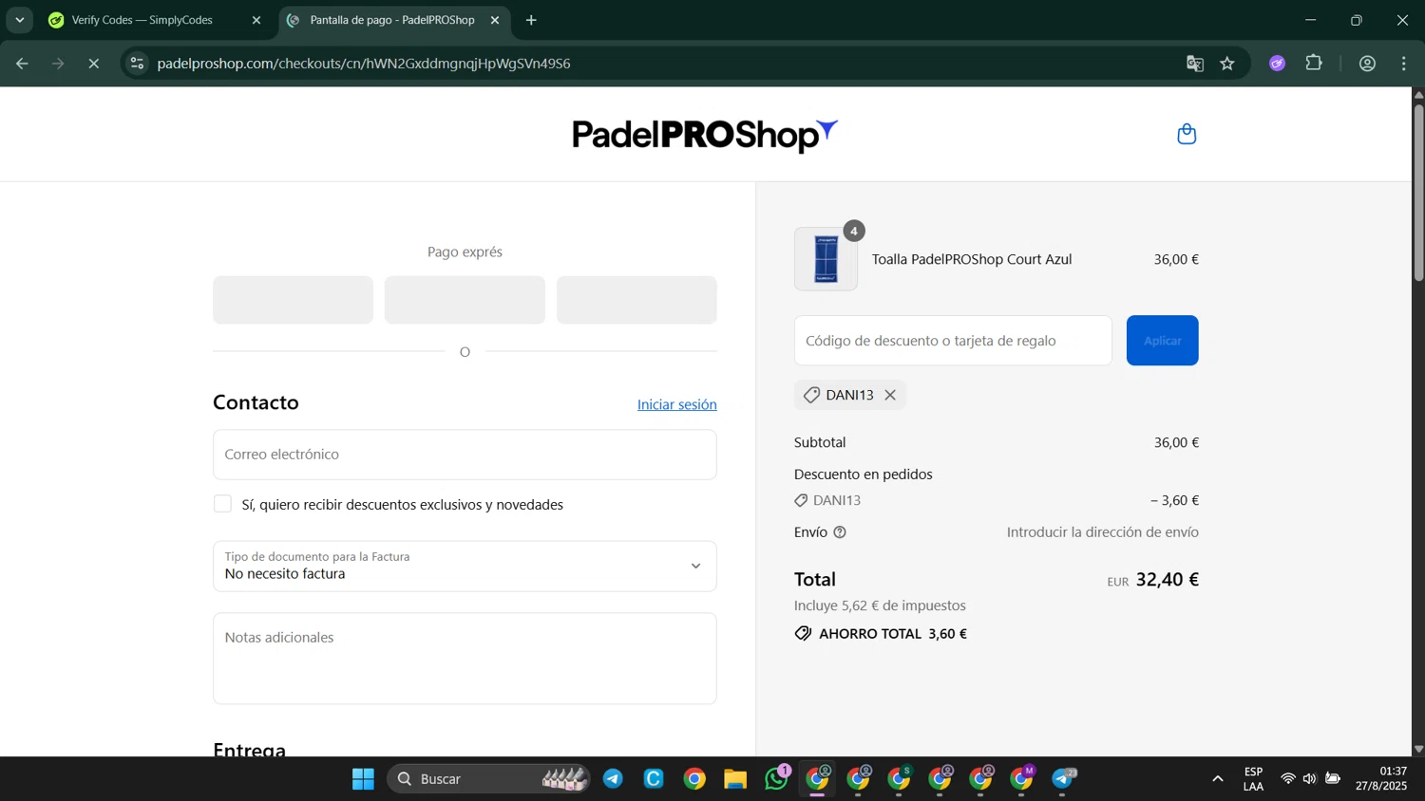Viewport: 1425px width, 801px height.
Task: Expand Tipo de documento para la Factura dropdown
Action: point(465,566)
